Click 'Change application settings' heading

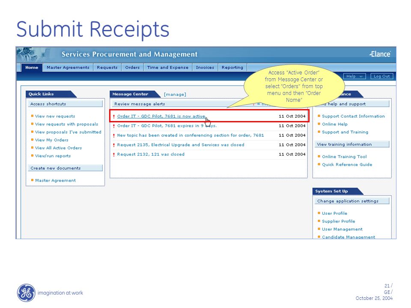pyautogui.click(x=352, y=201)
